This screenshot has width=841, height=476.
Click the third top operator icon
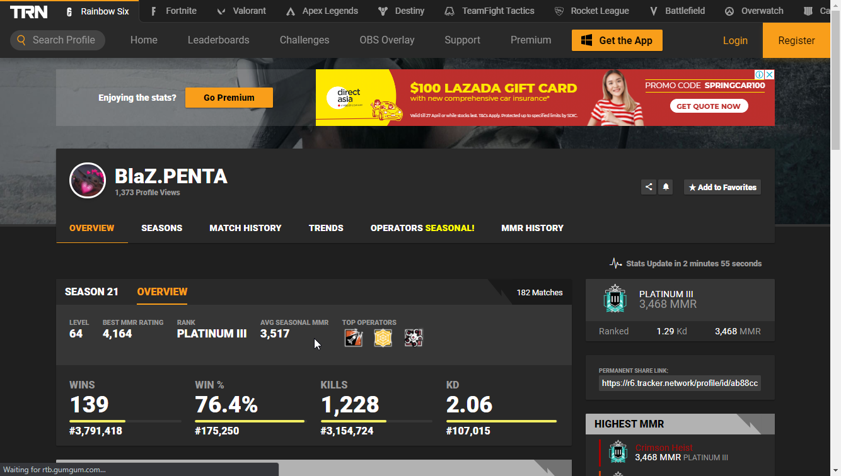pyautogui.click(x=414, y=338)
